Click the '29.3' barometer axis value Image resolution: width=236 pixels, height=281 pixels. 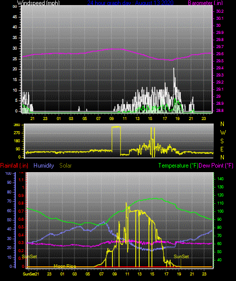(220, 75)
